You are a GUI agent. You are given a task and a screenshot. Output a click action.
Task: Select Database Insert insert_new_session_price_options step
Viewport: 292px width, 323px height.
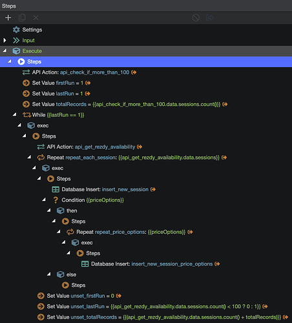coord(151,264)
